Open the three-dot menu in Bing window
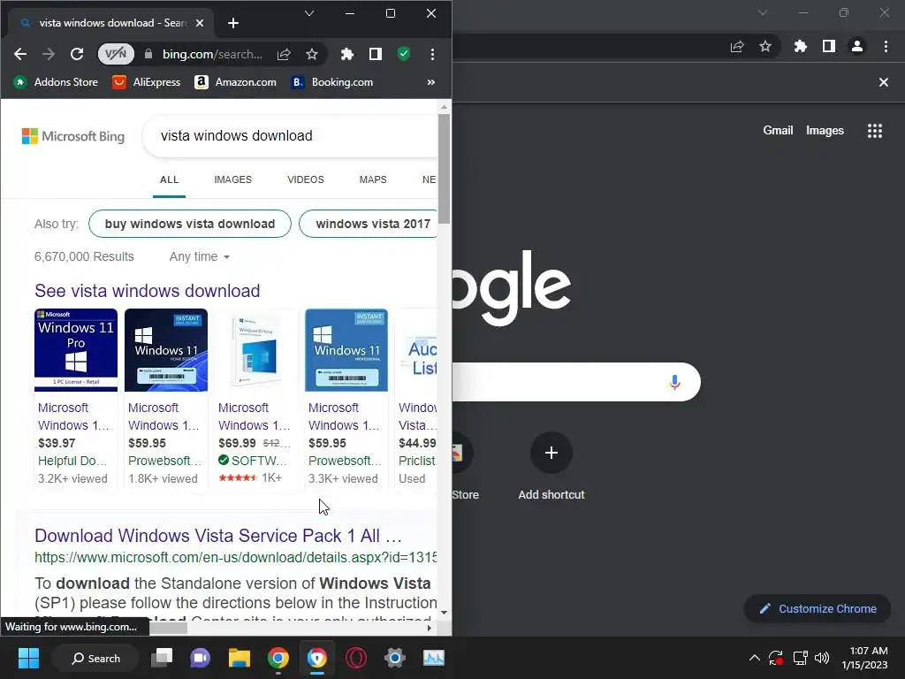The image size is (905, 679). tap(432, 54)
